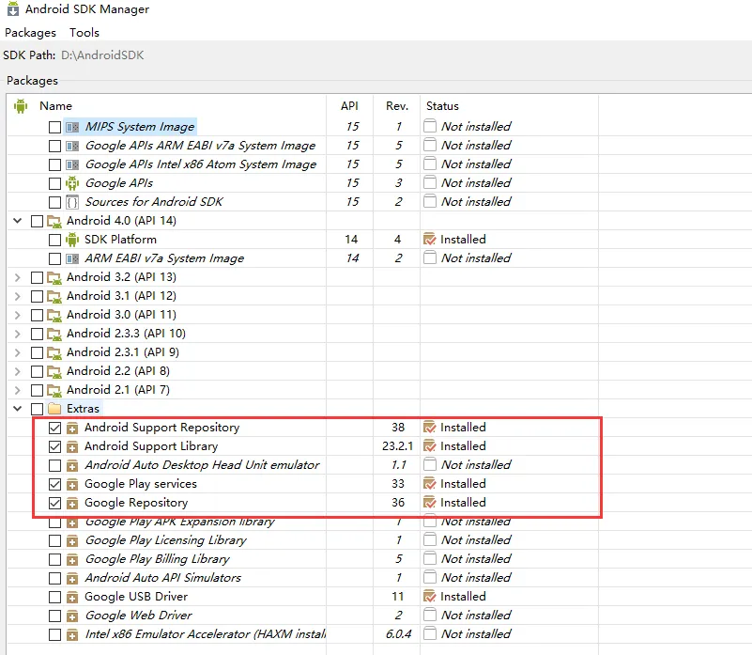Click Installed status of Google USB Driver
The width and height of the screenshot is (752, 655).
pyautogui.click(x=463, y=597)
